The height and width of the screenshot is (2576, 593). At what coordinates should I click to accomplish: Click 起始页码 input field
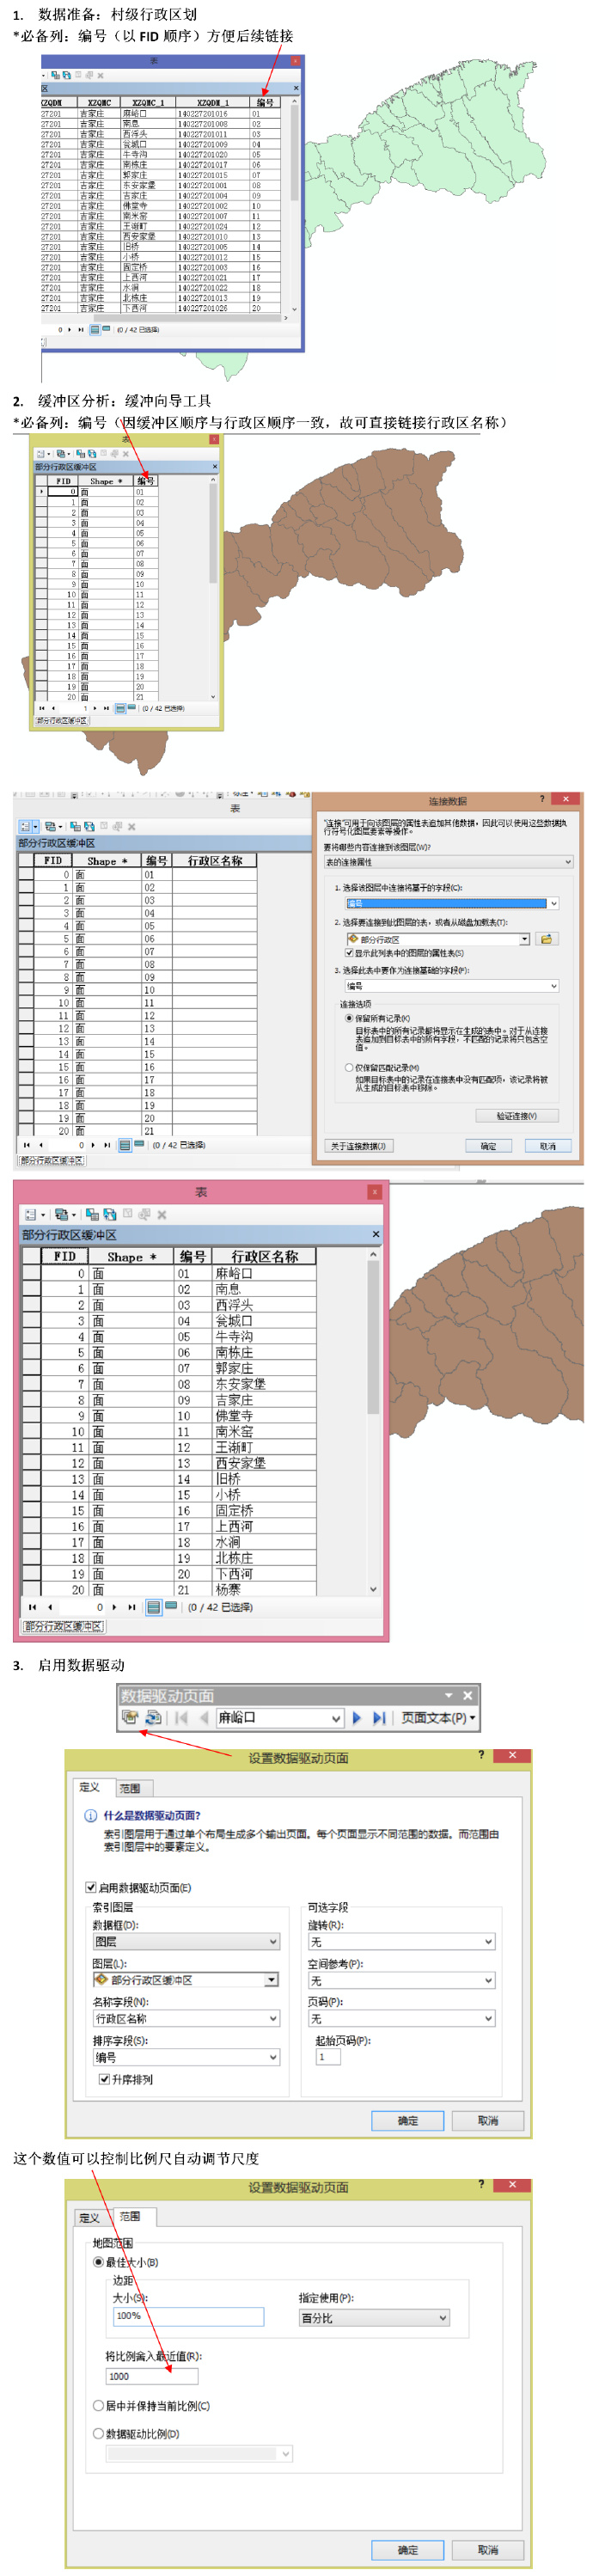pos(328,2057)
